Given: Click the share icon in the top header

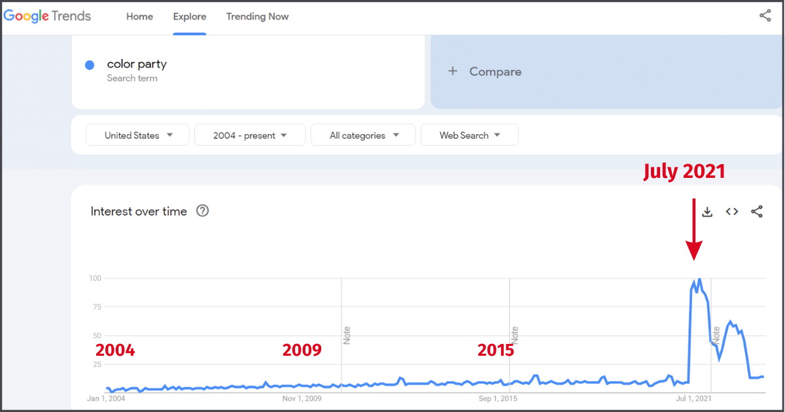Looking at the screenshot, I should point(765,16).
